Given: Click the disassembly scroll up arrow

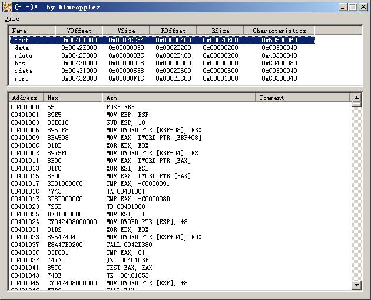Looking at the screenshot, I should 356,98.
